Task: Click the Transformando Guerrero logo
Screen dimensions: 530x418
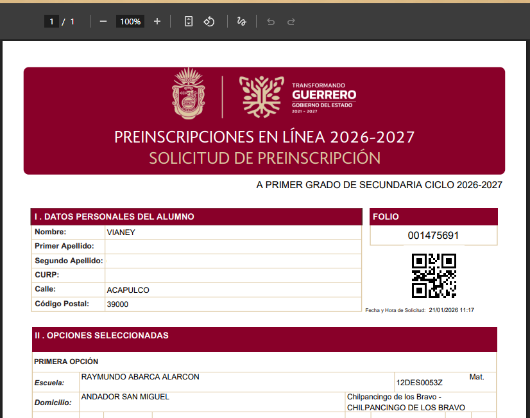Action: pos(298,97)
